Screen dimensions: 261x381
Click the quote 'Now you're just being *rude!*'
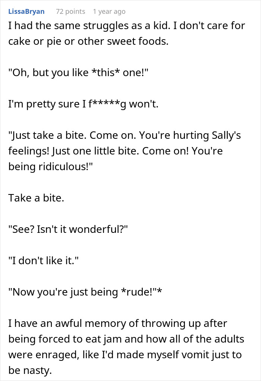[85, 292]
